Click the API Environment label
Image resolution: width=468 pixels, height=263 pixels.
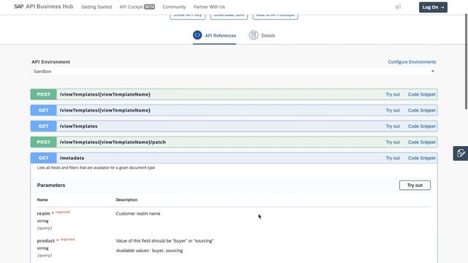coord(50,61)
